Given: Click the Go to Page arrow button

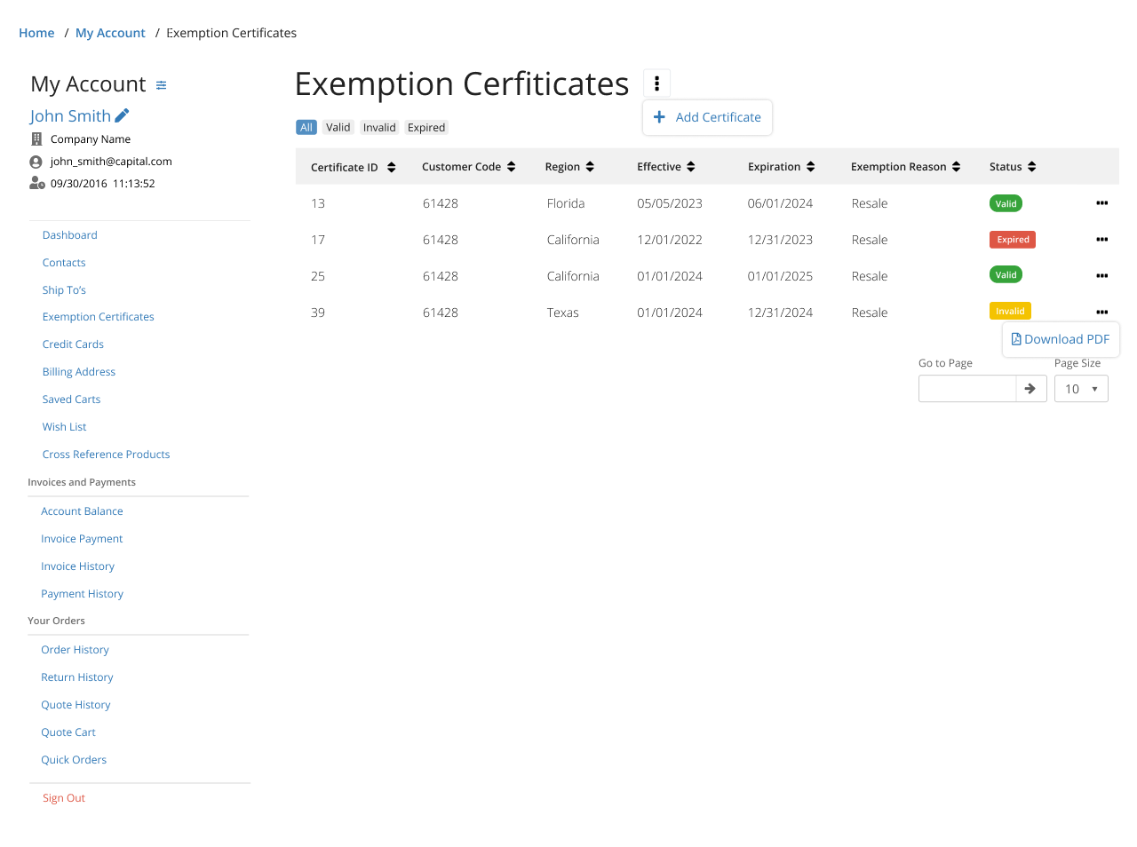Looking at the screenshot, I should [1030, 389].
